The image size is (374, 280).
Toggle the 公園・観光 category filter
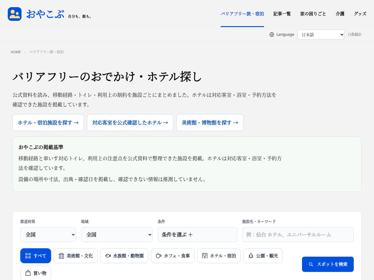coord(263,256)
